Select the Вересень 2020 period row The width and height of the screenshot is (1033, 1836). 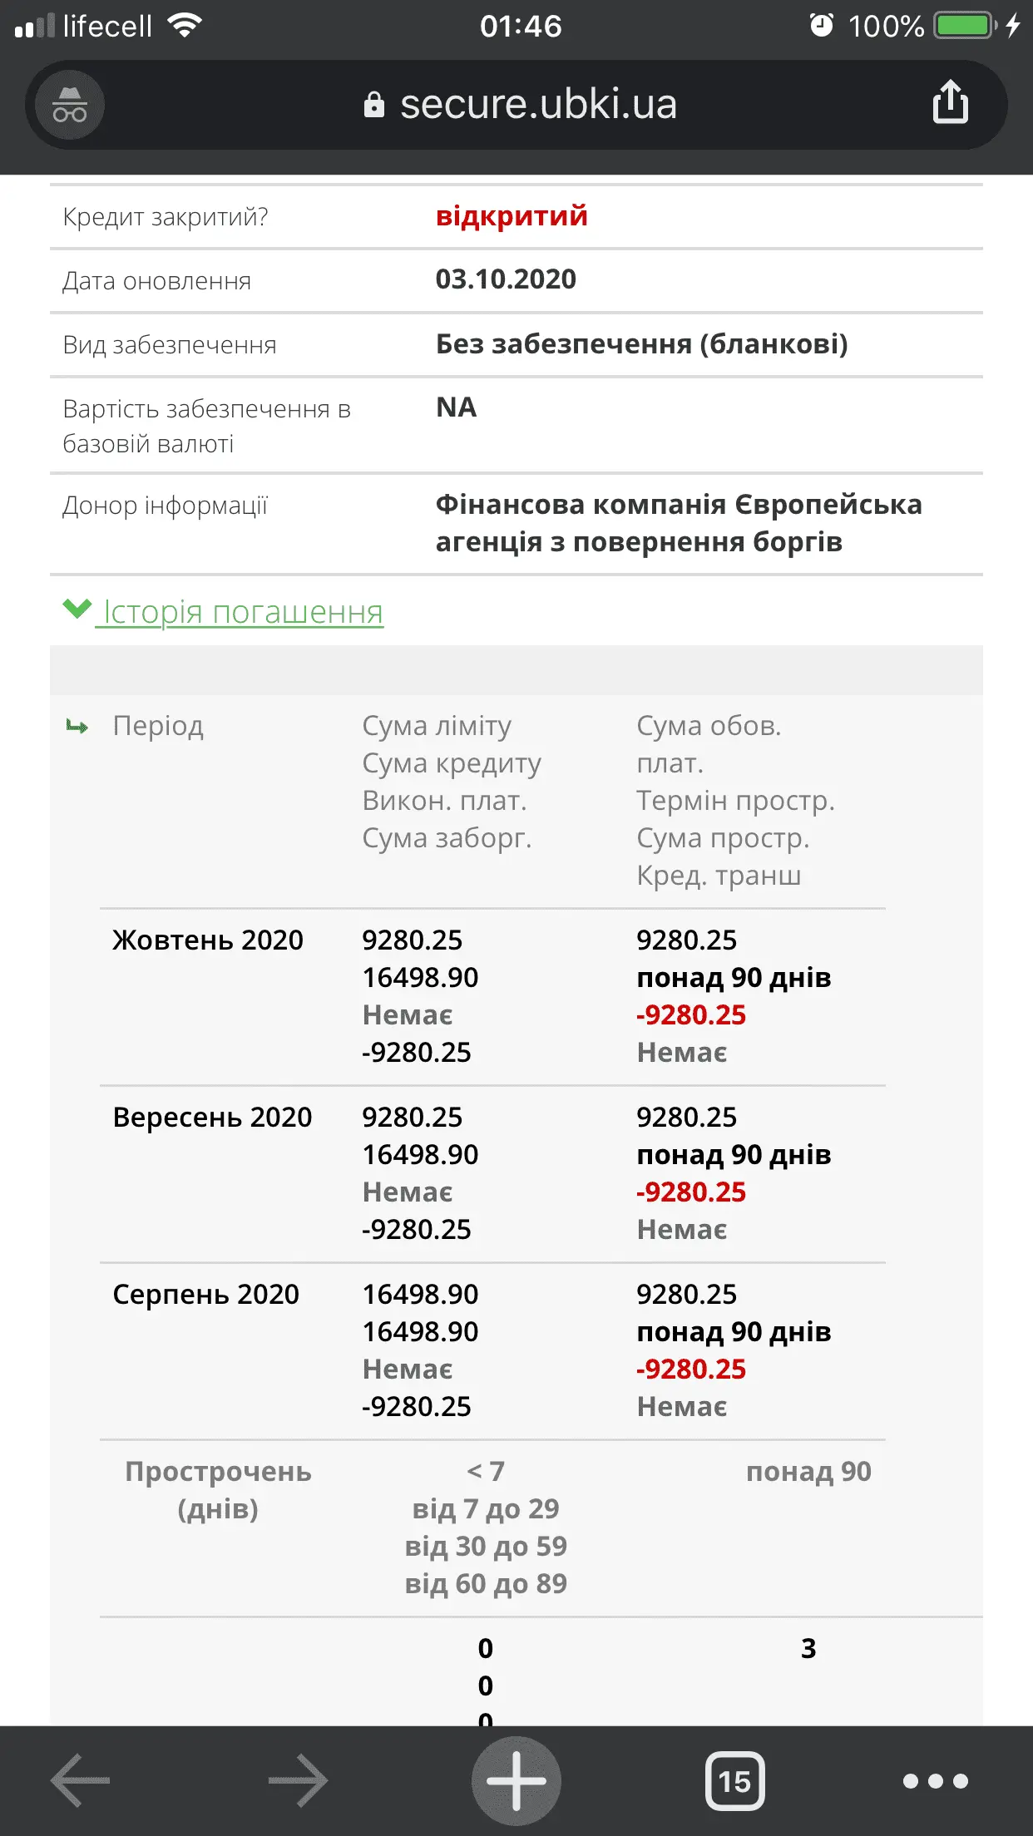tap(212, 1117)
